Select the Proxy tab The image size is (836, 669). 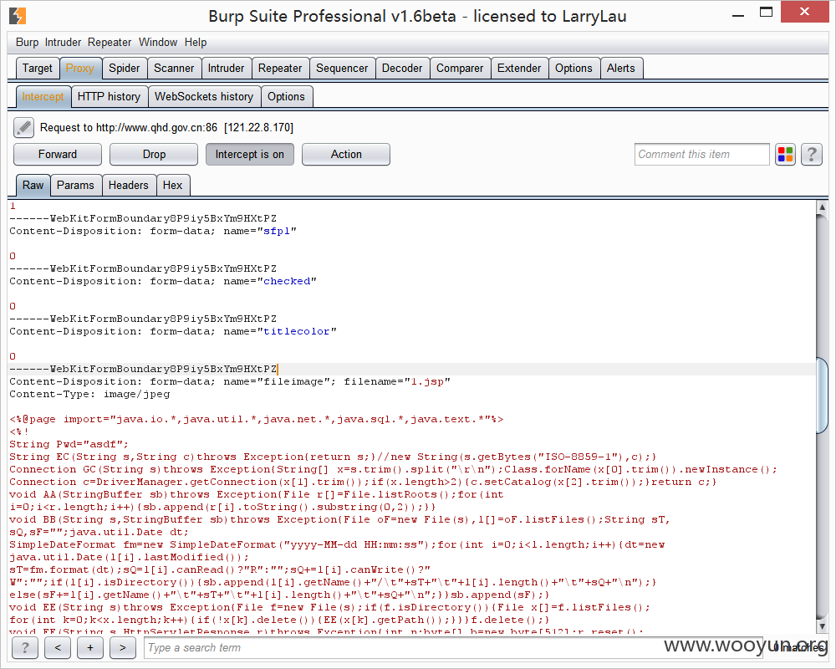tap(80, 69)
